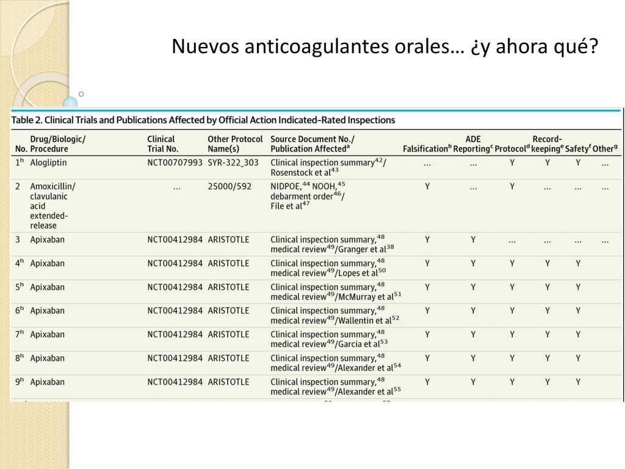625x469 pixels.
Task: Click 'Garcia et al' publication text
Action: coord(363,344)
